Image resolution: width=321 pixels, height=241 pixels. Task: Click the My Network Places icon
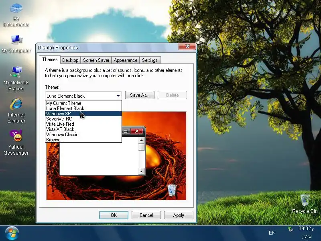16,79
